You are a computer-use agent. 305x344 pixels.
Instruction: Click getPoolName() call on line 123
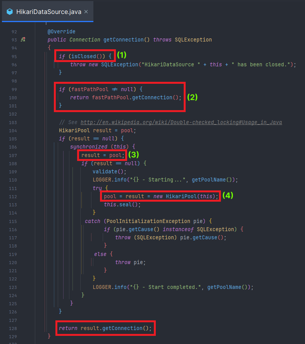click(x=227, y=287)
